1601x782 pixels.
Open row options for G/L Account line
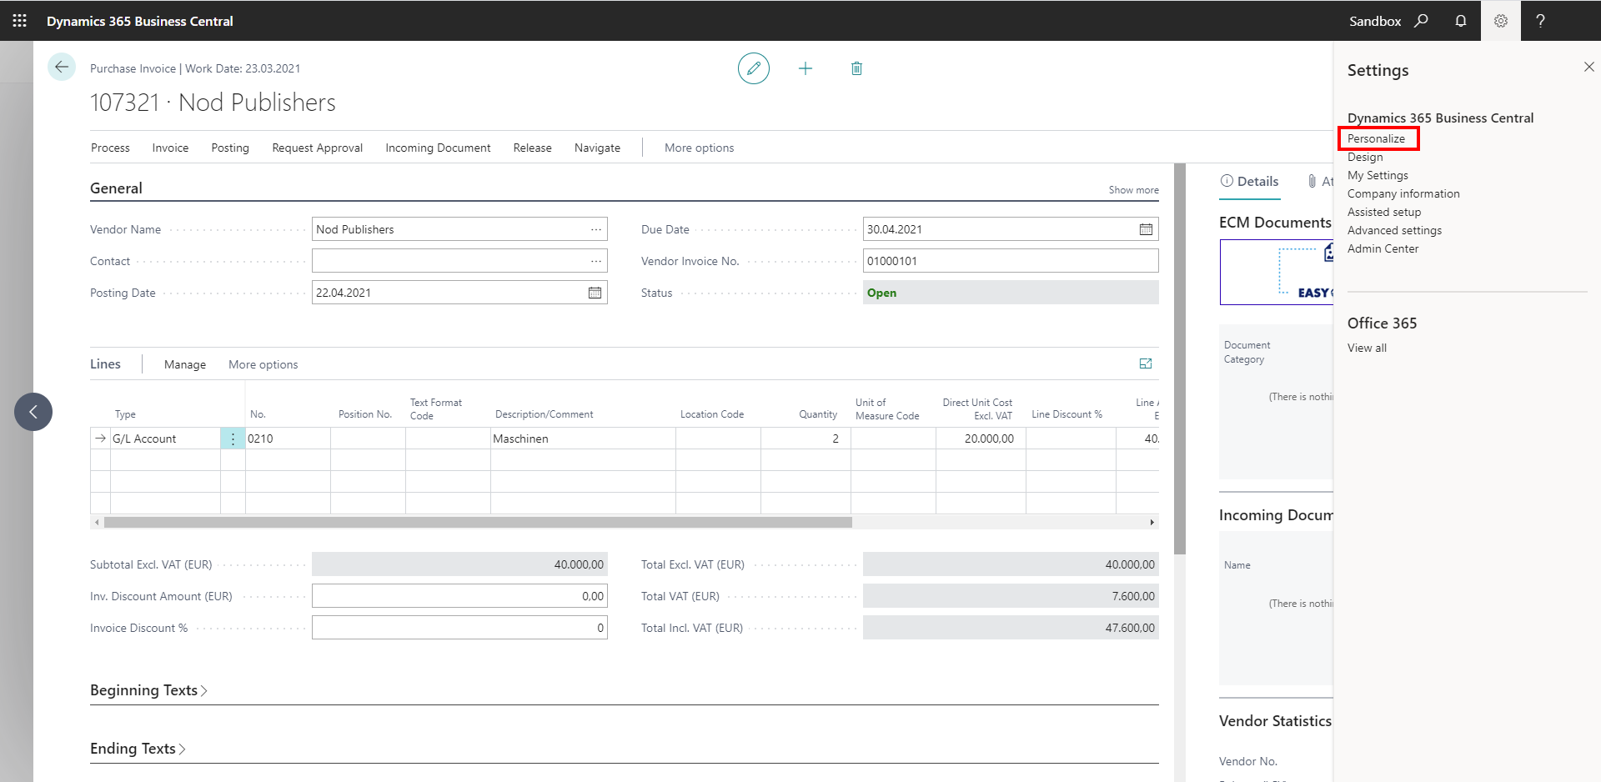[x=233, y=439]
